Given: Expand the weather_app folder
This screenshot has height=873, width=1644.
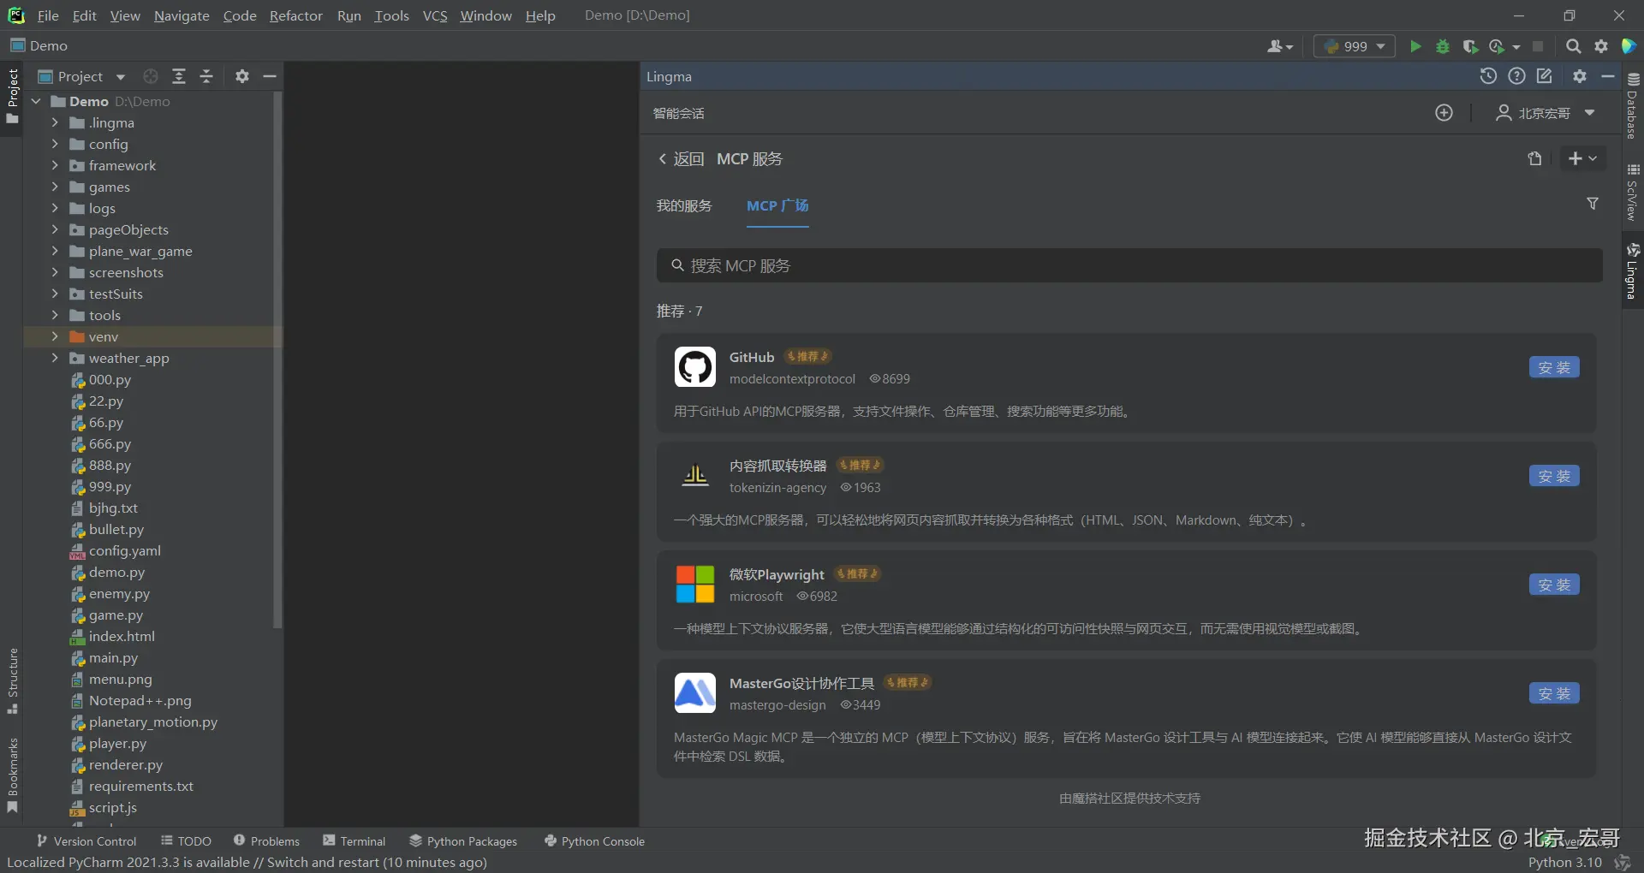Looking at the screenshot, I should (x=55, y=358).
